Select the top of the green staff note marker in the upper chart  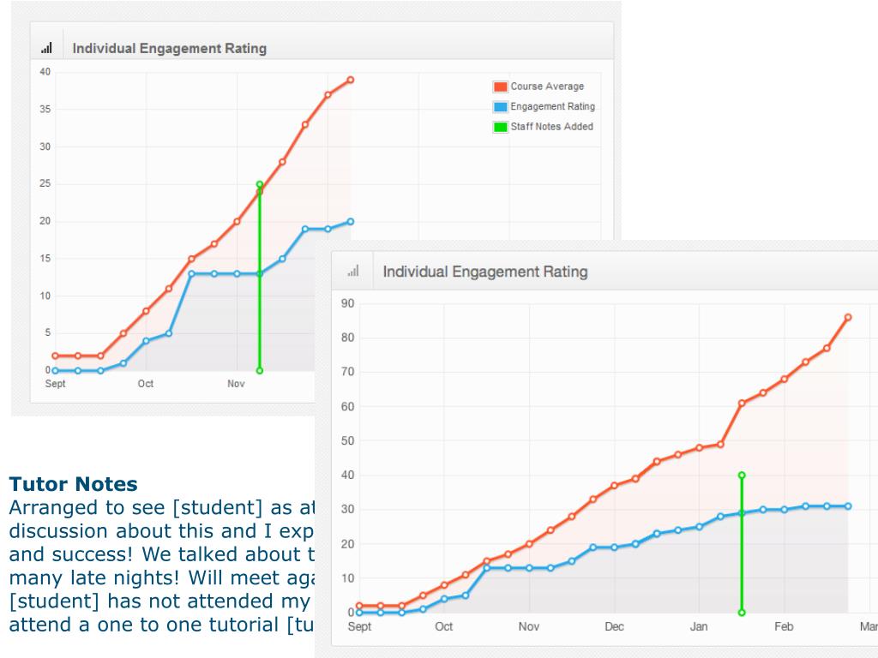tap(260, 184)
